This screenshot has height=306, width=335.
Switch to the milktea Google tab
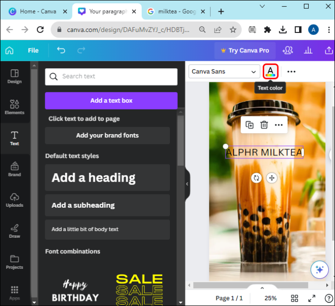tap(175, 11)
